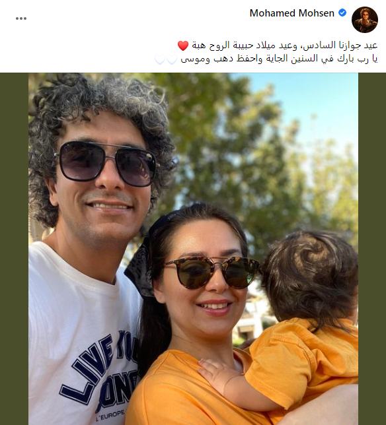Click the blue verified badge icon
Screen dimensions: 386x425
pyautogui.click(x=342, y=13)
